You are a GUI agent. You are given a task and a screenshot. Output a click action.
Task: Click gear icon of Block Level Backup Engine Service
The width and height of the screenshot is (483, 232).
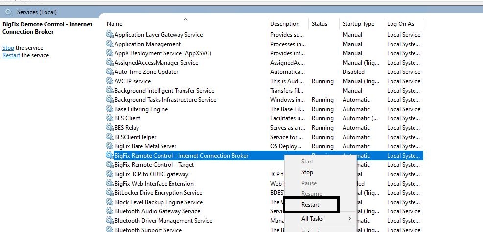(109, 202)
